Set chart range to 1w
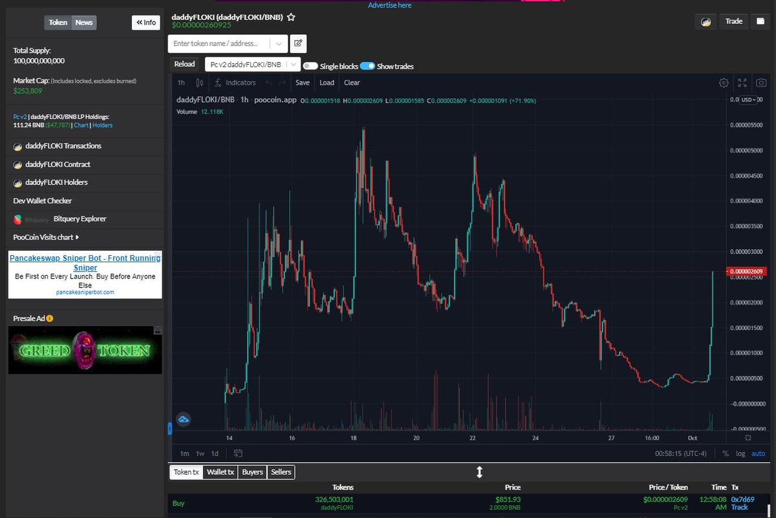 point(200,453)
